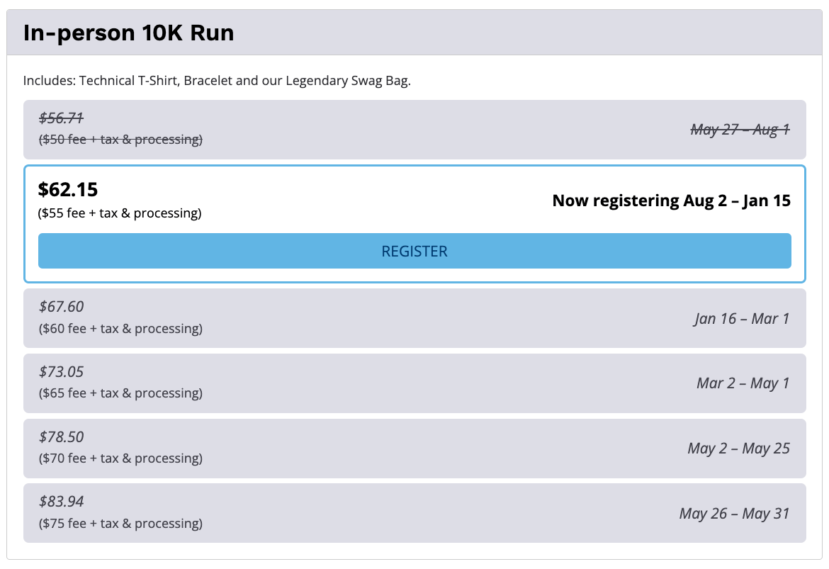This screenshot has width=829, height=569.
Task: Click the $60 fee breakdown text
Action: click(x=120, y=329)
